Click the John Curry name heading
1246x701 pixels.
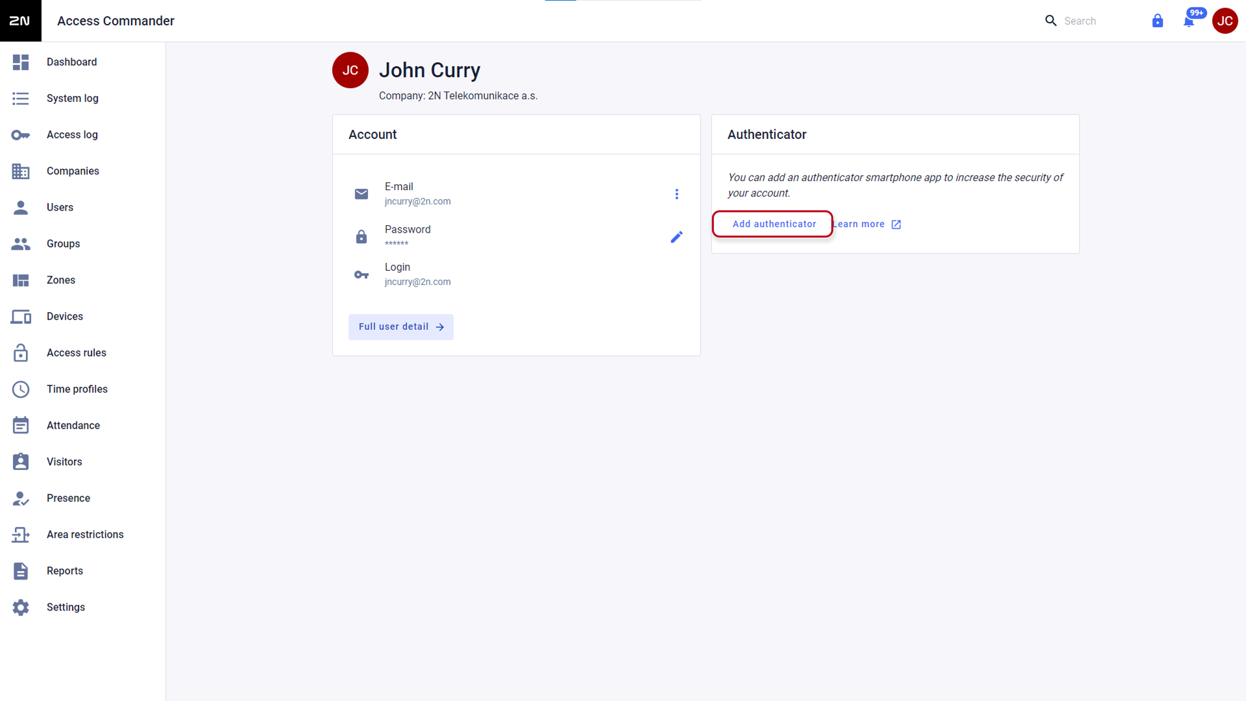(429, 70)
